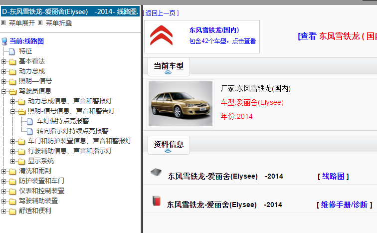Image resolution: width=377 pixels, height=233 pixels.
Task: Click the gold Elysee car thumbnail
Action: pyautogui.click(x=181, y=104)
